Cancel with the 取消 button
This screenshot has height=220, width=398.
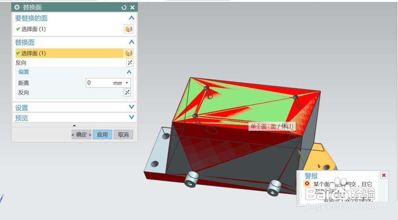point(123,134)
